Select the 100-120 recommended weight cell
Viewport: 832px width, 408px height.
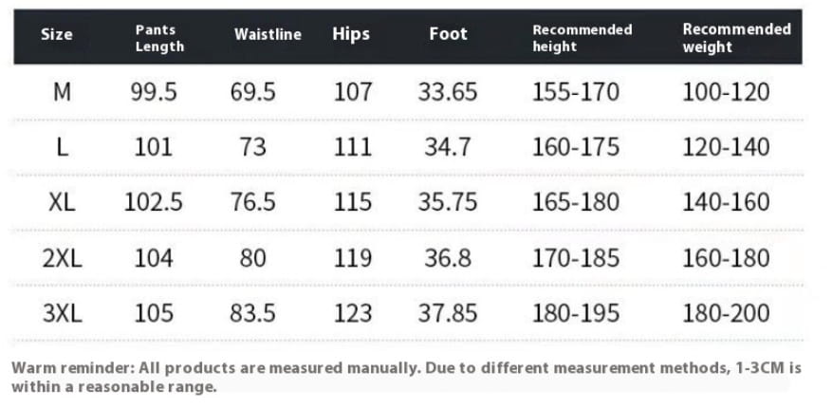726,92
